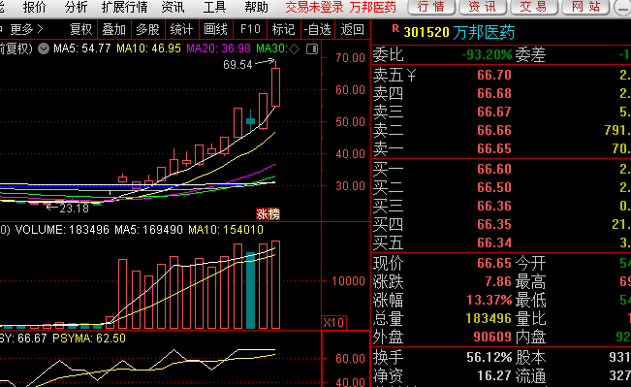Click the 网站 button at top right

tap(585, 7)
